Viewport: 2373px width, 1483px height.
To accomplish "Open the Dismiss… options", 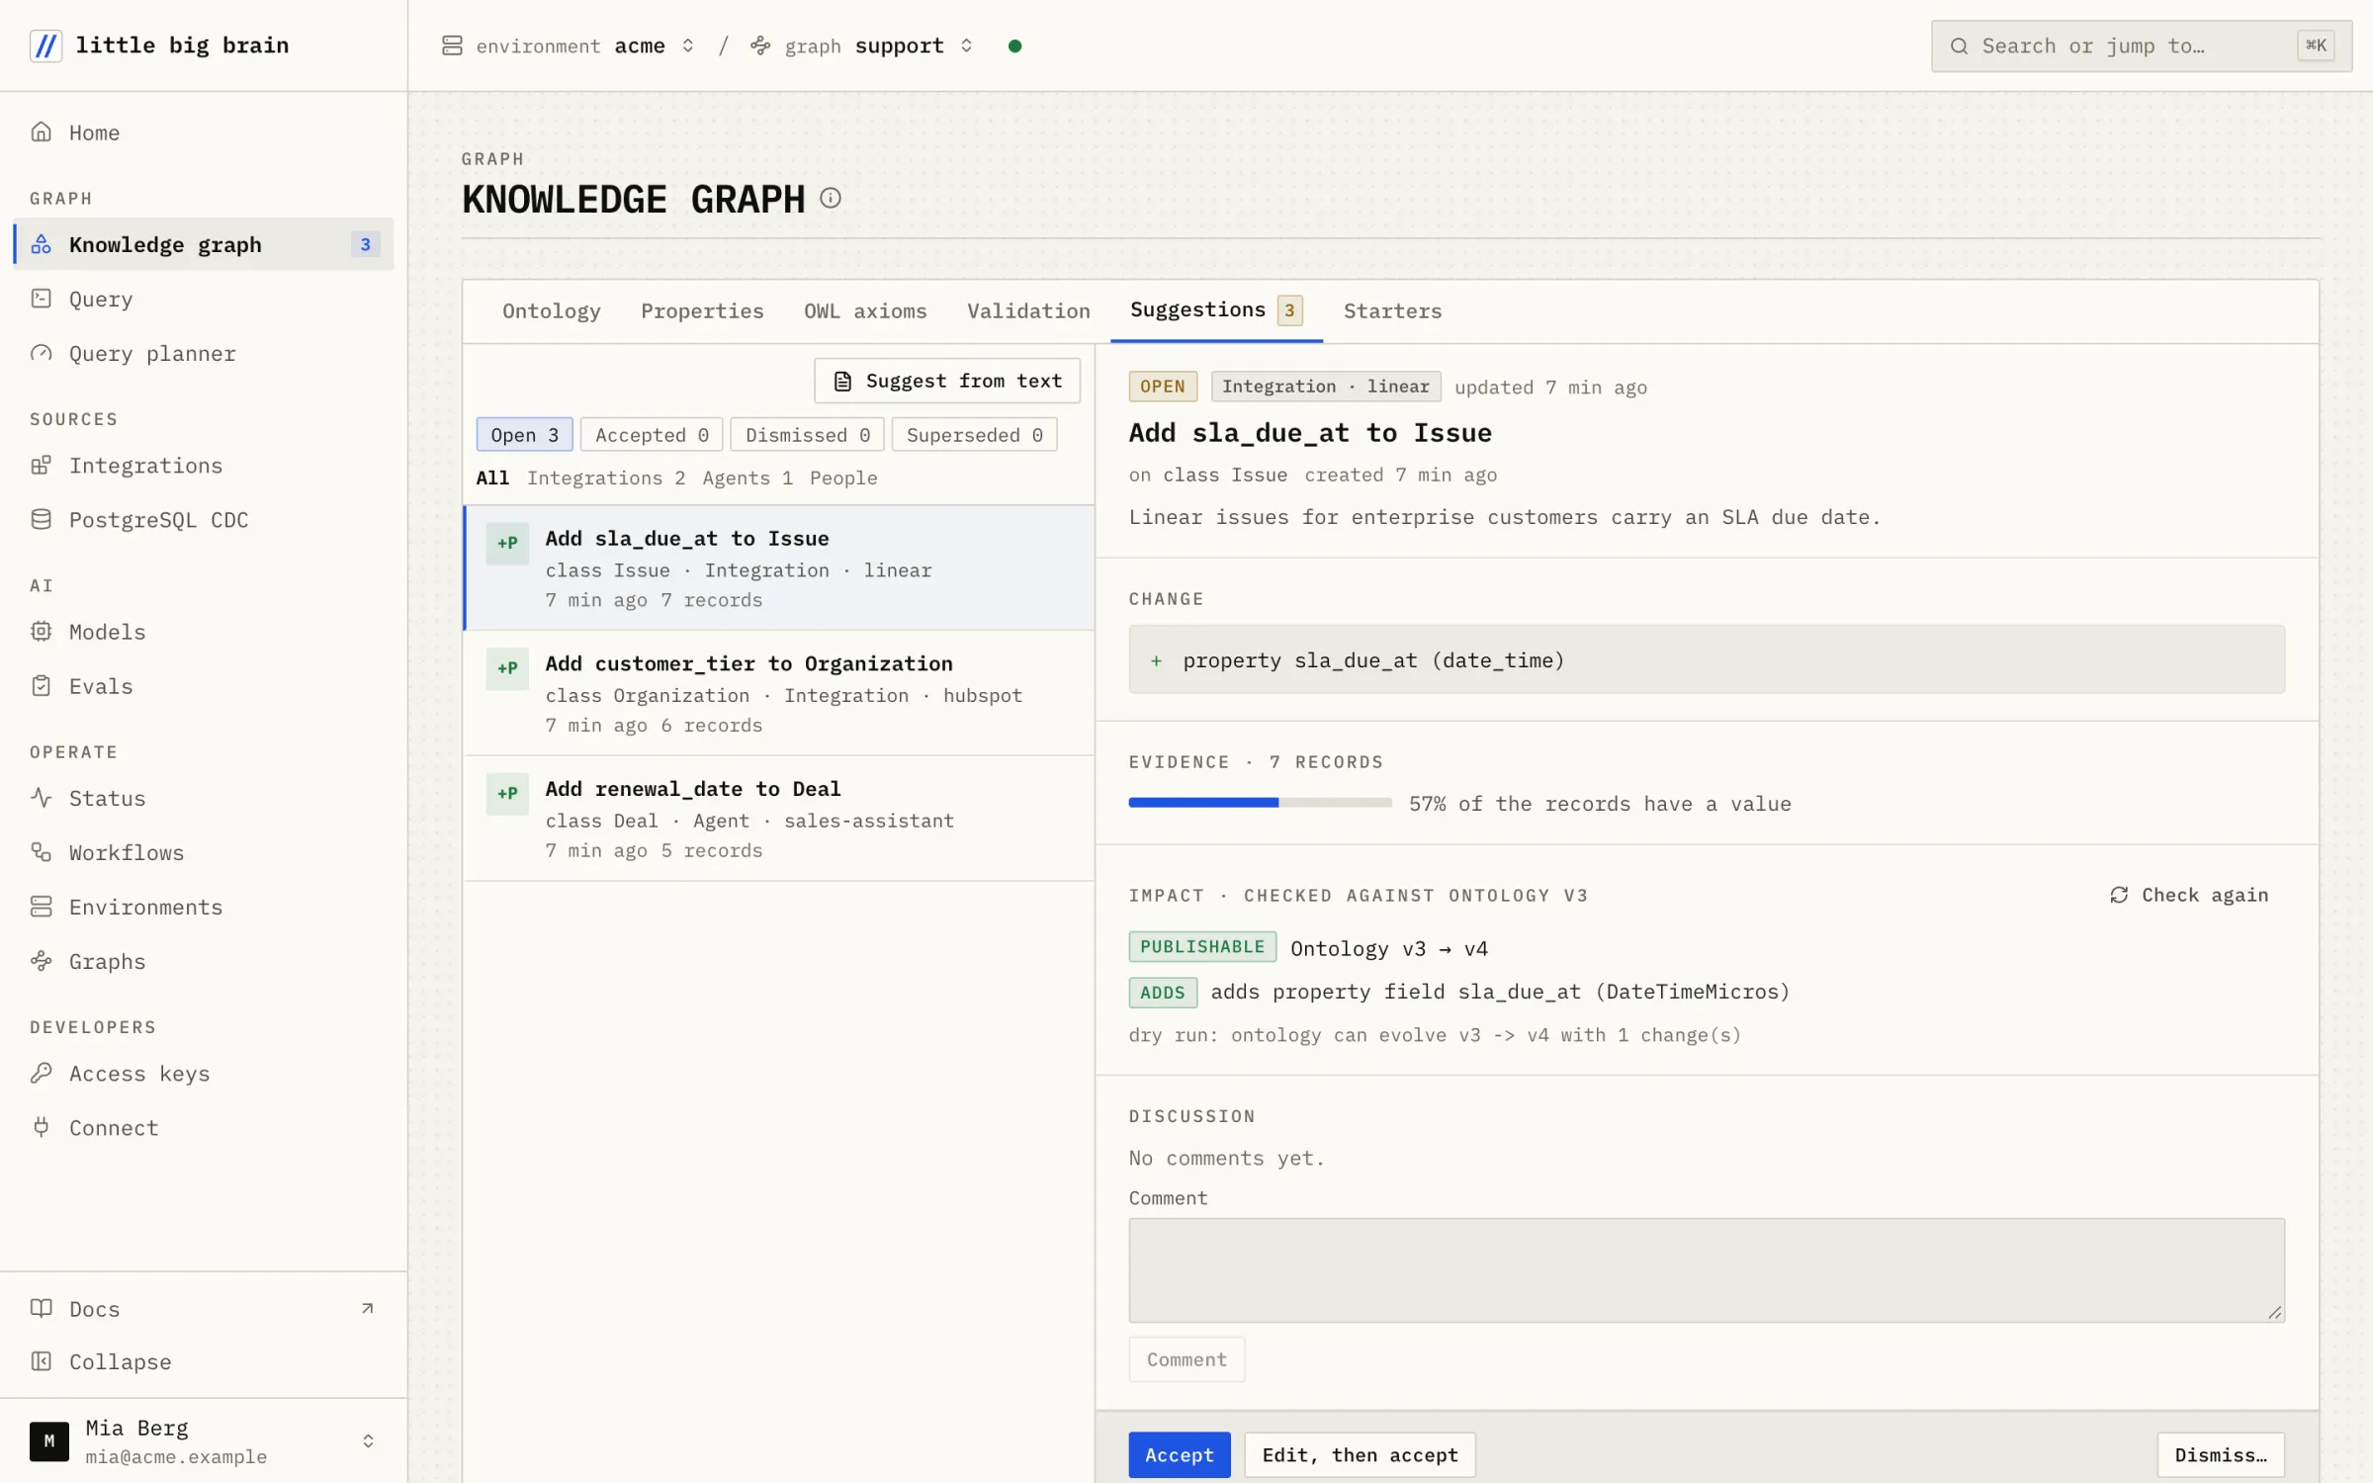I will [2220, 1454].
